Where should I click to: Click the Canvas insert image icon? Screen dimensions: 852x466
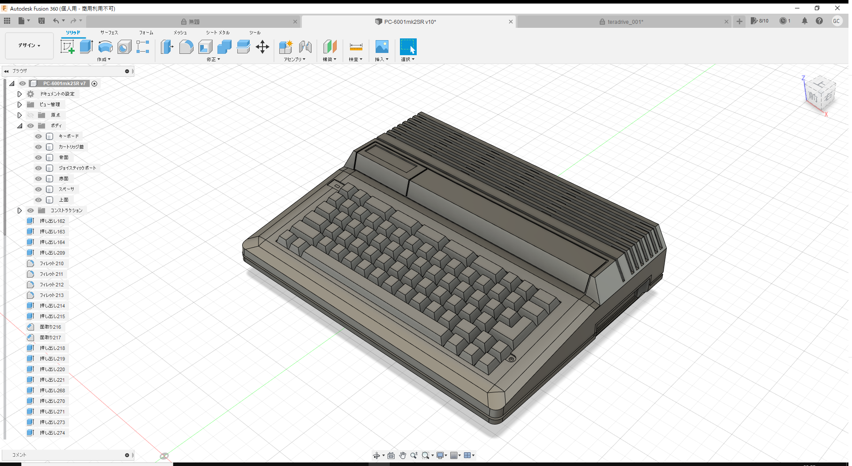[381, 46]
